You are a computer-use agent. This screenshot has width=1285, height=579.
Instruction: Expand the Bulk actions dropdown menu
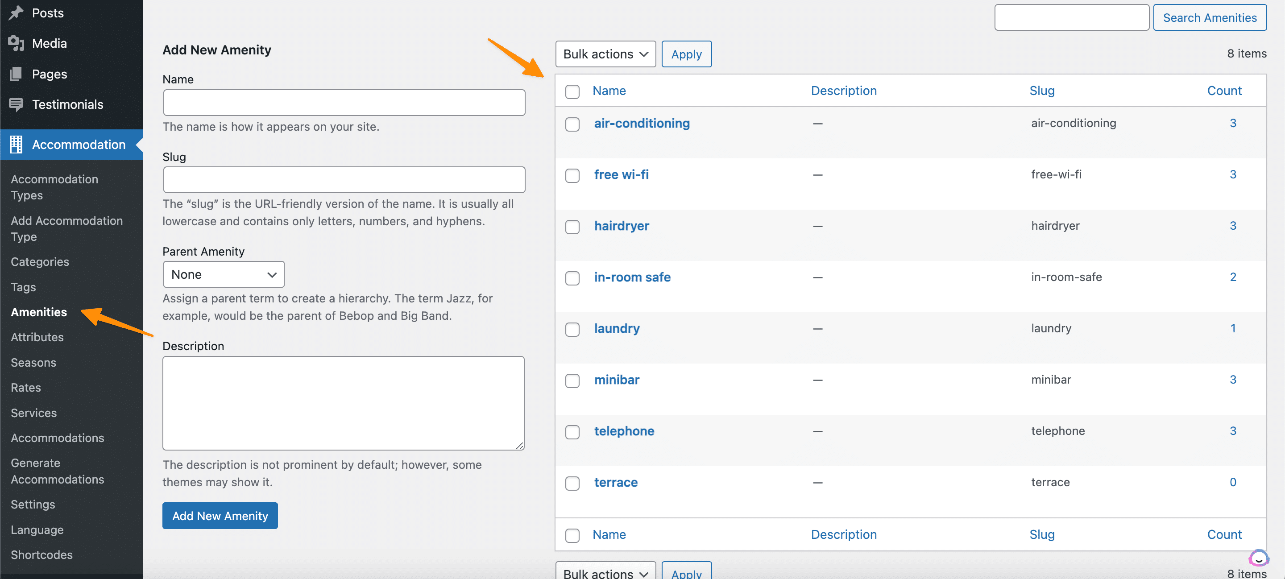(605, 53)
